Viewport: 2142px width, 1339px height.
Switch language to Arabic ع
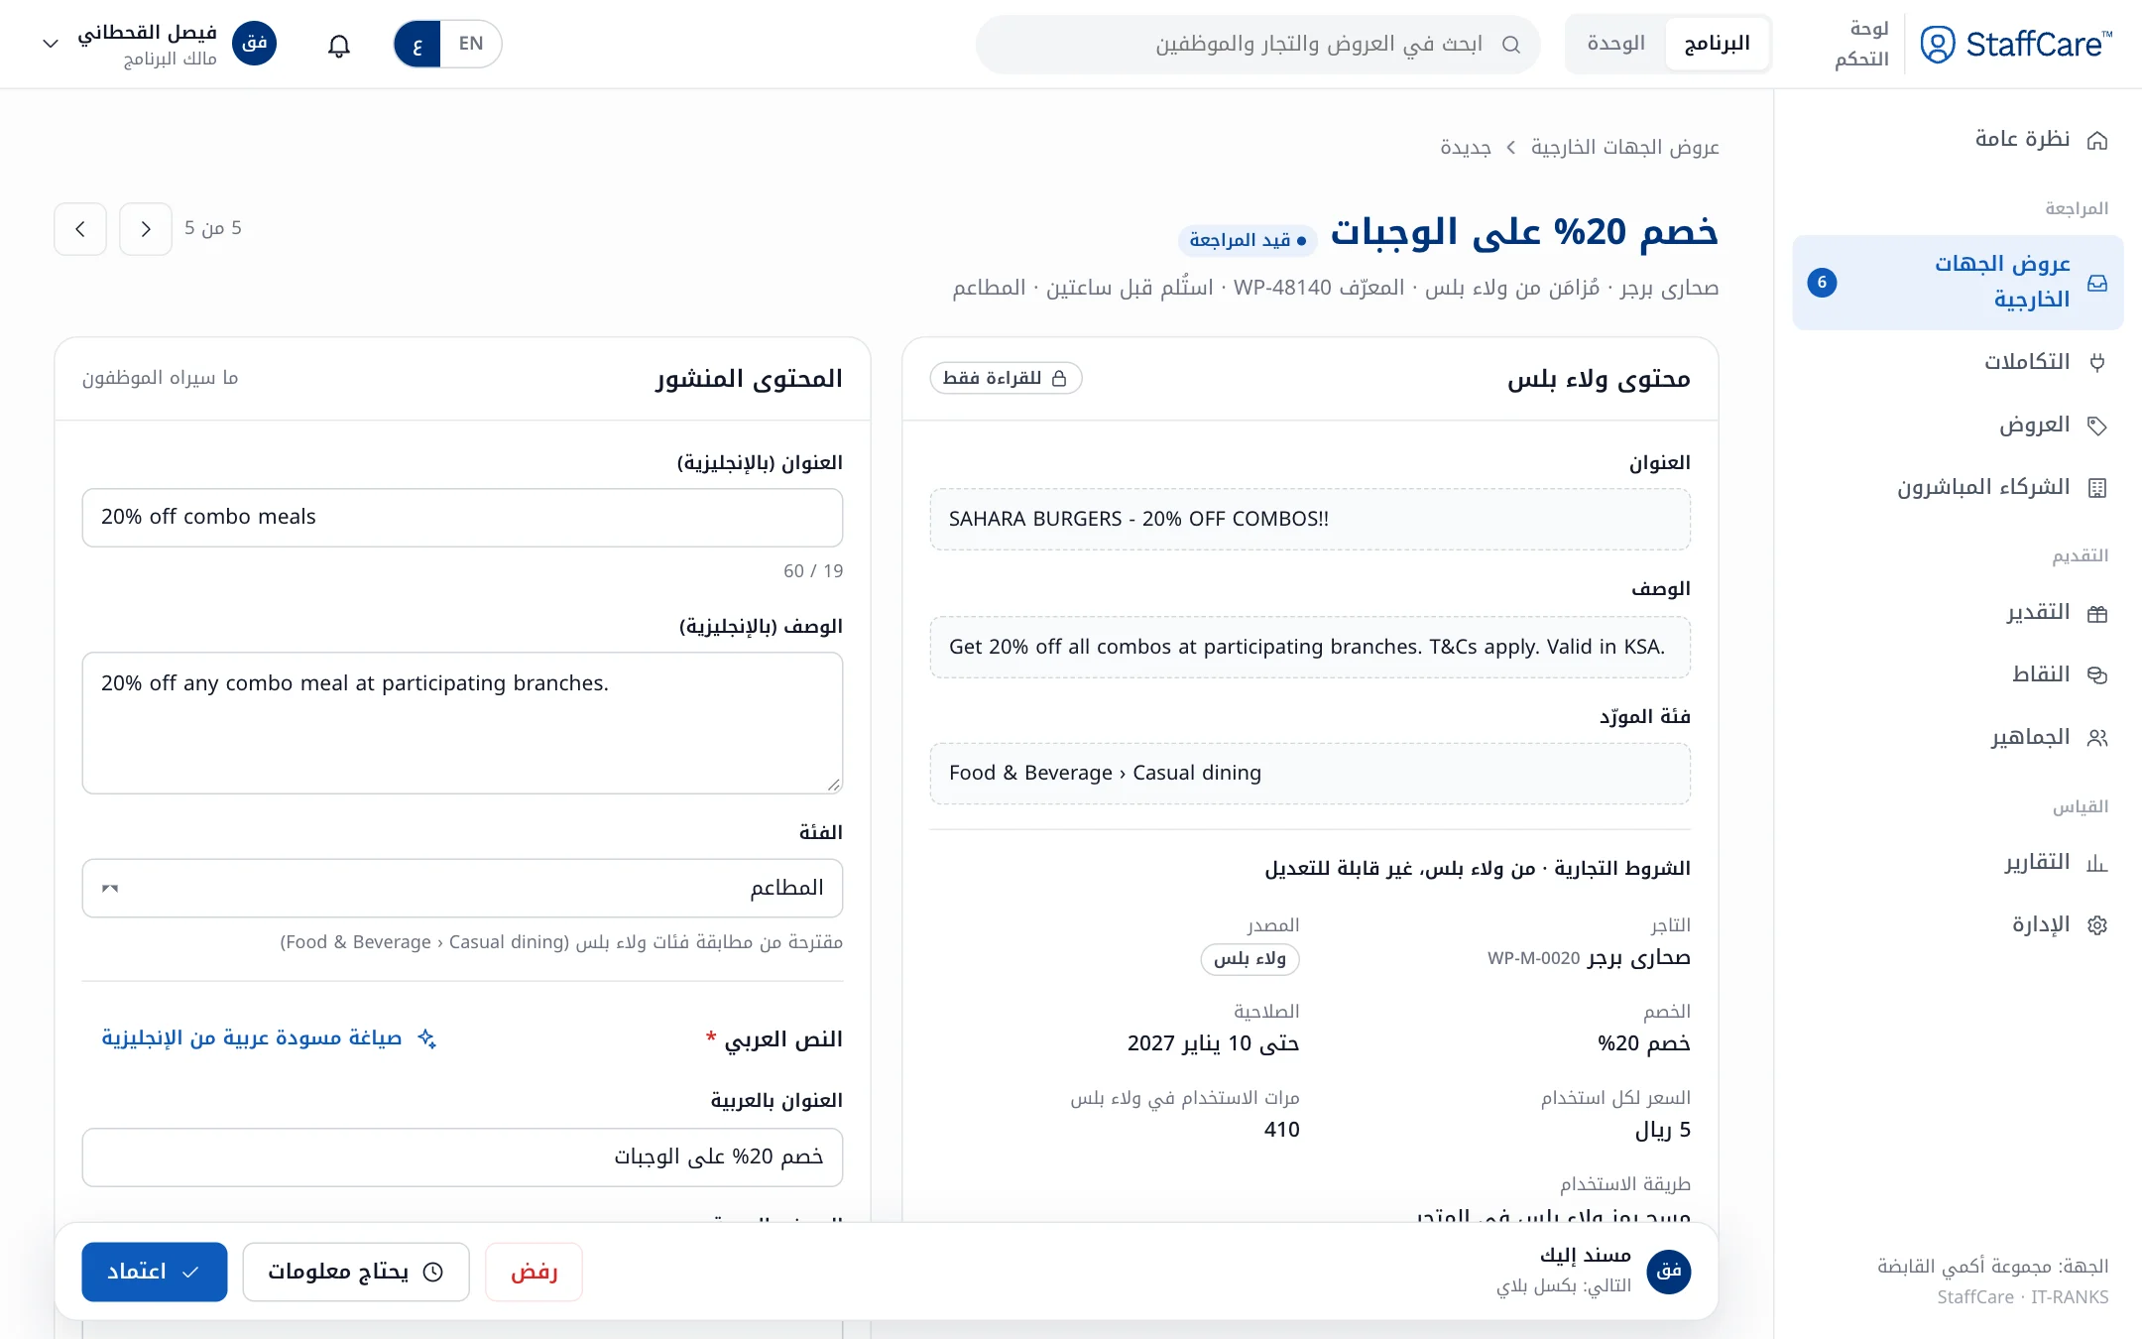click(417, 45)
